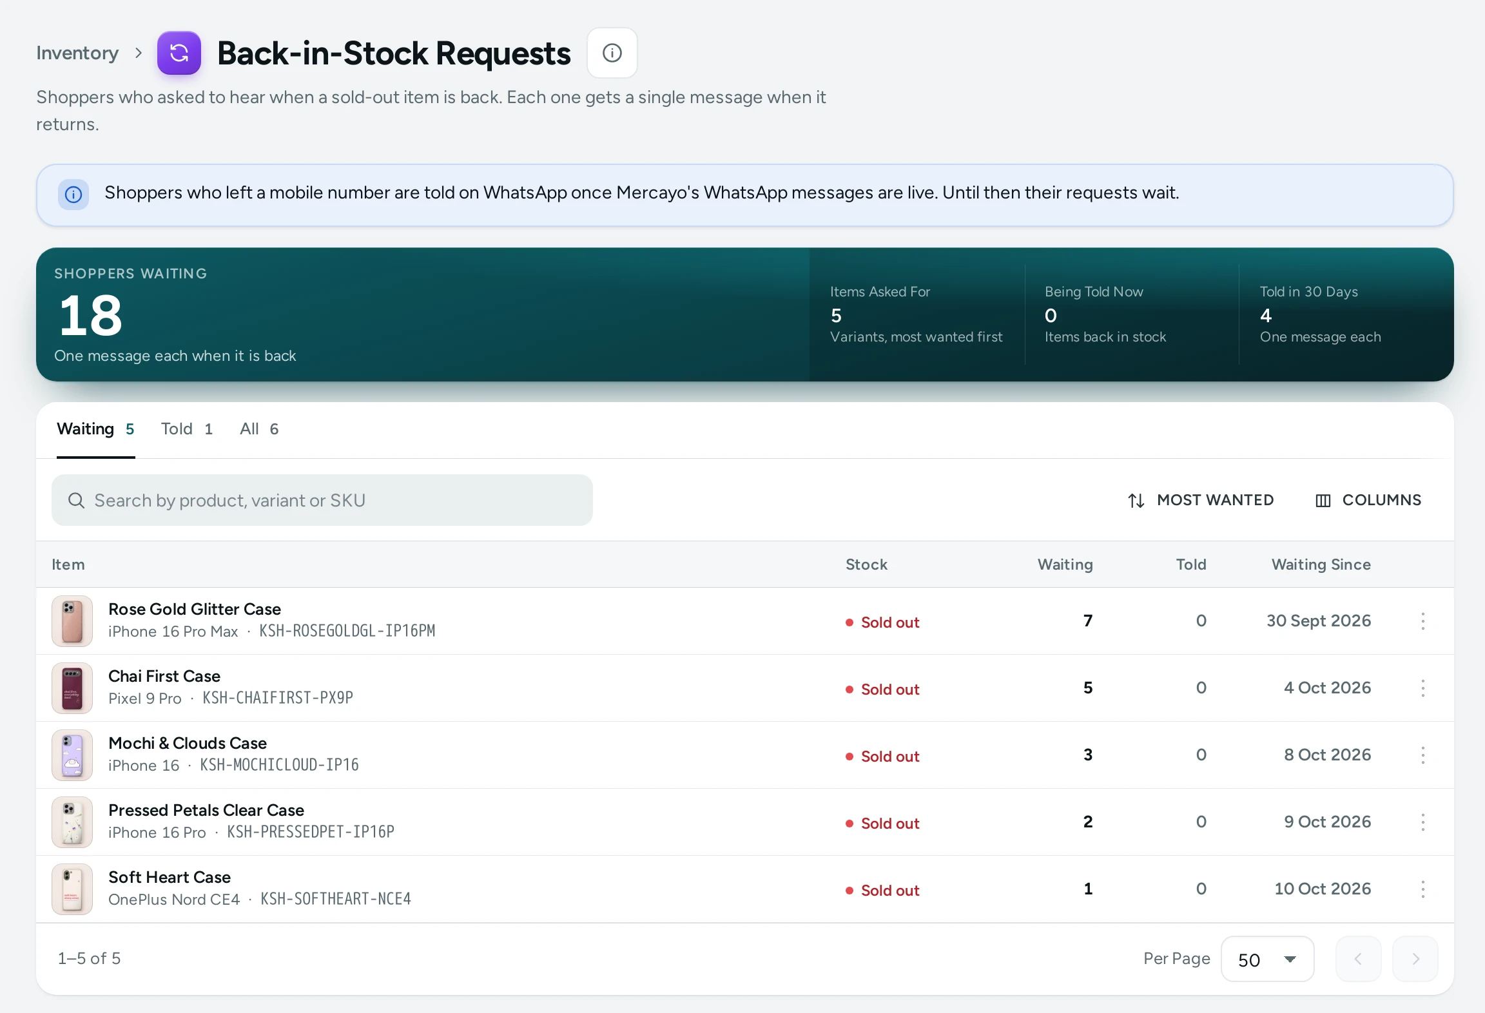Click the 8 Oct 2026 waiting date
This screenshot has width=1485, height=1013.
(1327, 755)
